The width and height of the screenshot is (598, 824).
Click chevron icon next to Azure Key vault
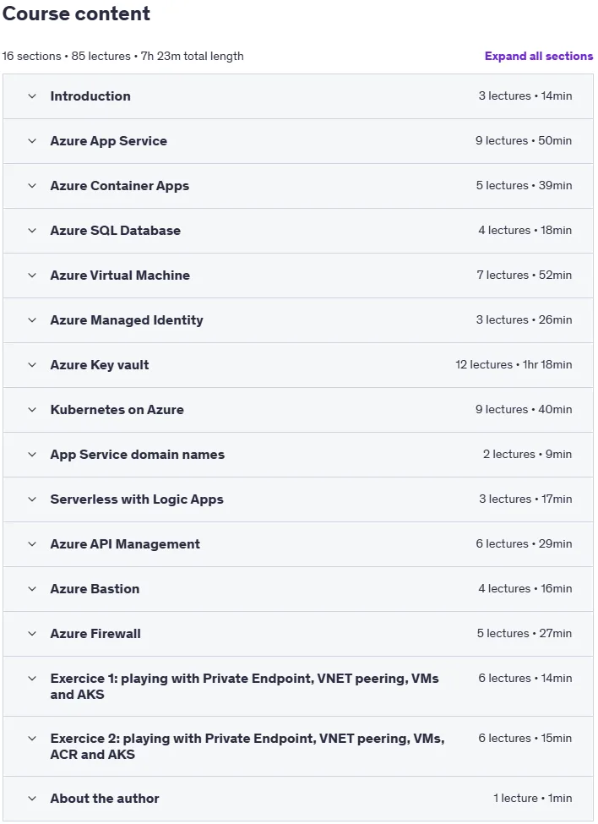[32, 365]
